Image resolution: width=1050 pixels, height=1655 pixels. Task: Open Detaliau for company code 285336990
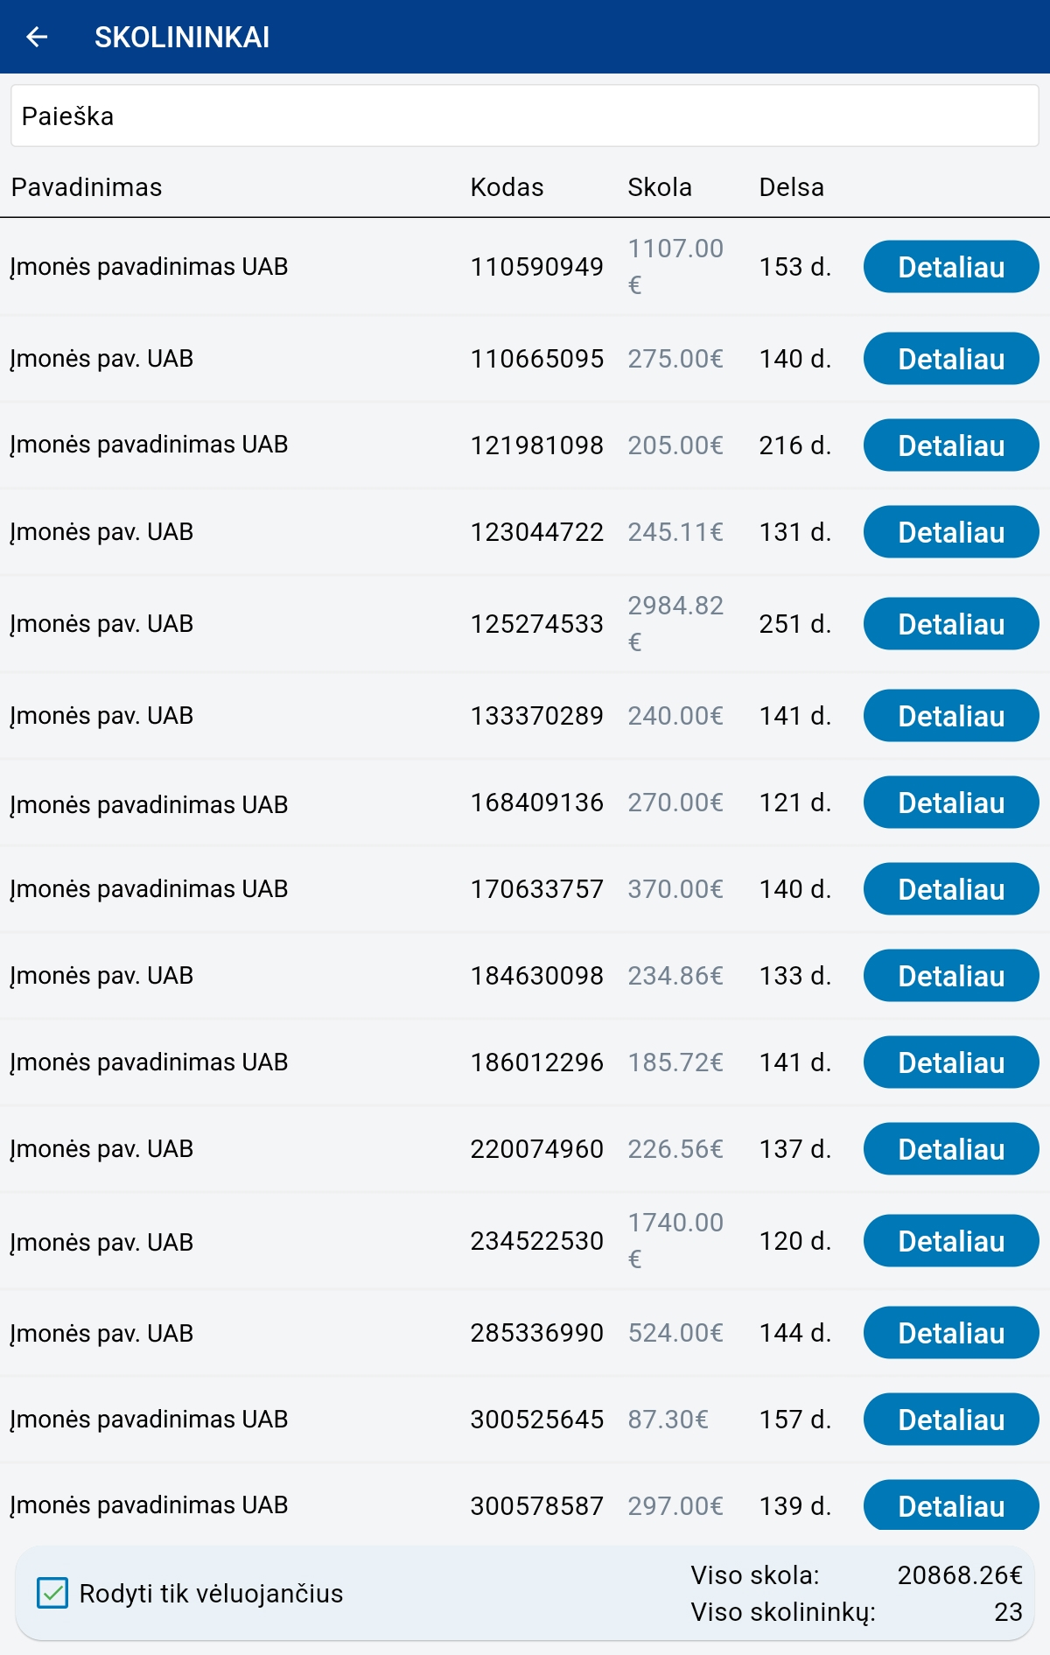(x=951, y=1333)
